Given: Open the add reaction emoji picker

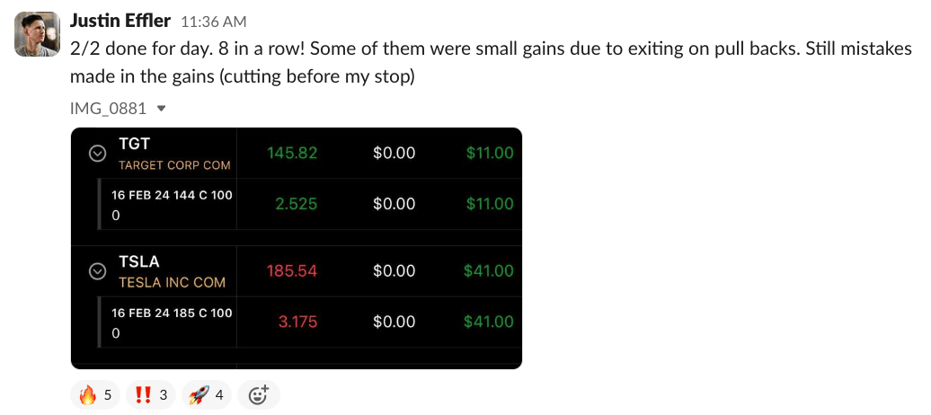Looking at the screenshot, I should click(x=259, y=394).
